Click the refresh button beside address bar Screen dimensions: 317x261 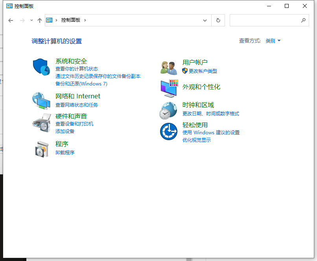[x=218, y=20]
